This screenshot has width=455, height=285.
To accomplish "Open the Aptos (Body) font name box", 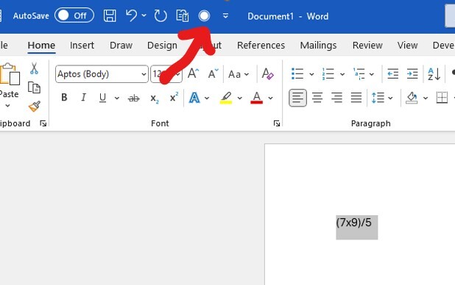I will coord(102,74).
